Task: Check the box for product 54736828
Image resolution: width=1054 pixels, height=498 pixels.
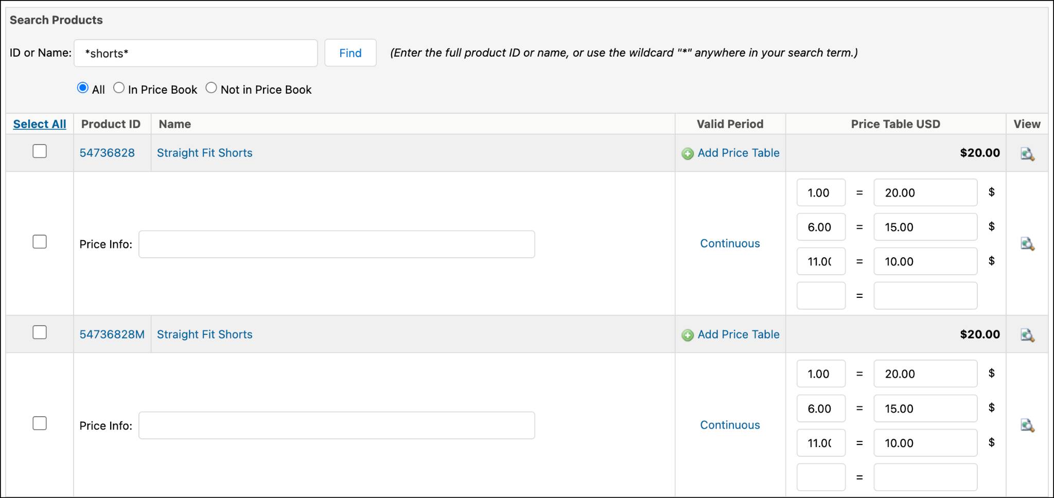Action: tap(40, 151)
